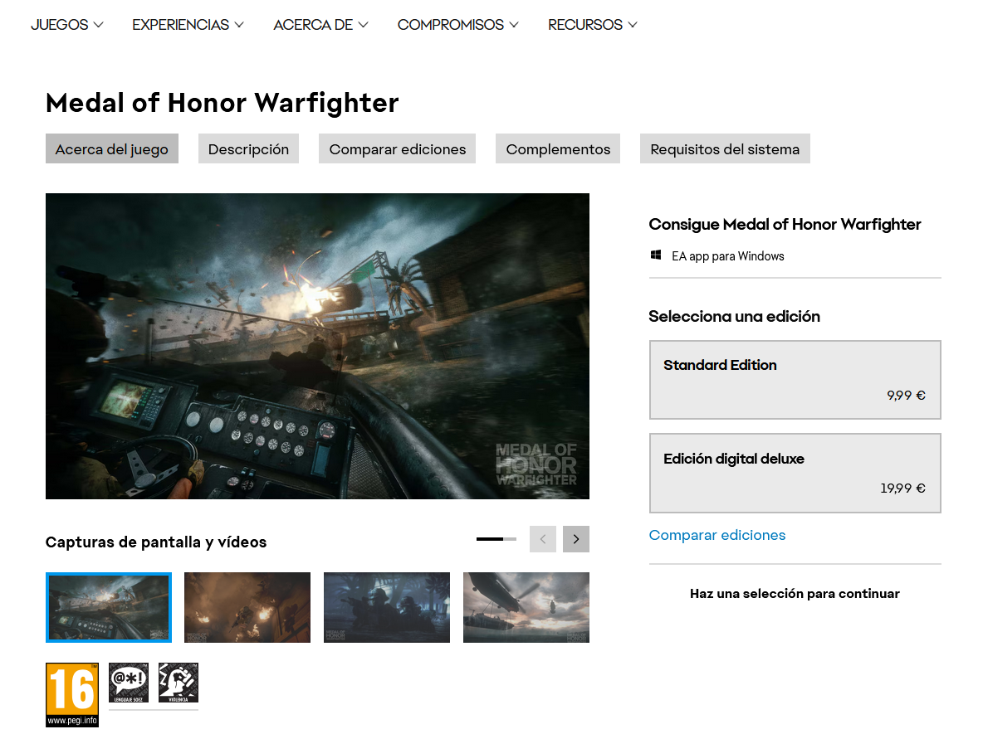Click 'Capturas de pantalla y vídeos' heading

(156, 542)
